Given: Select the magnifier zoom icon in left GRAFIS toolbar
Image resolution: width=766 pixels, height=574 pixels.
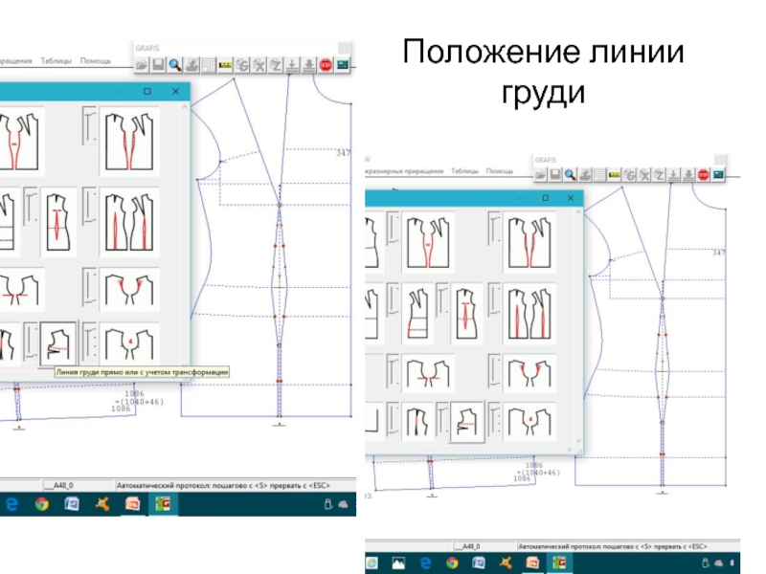Looking at the screenshot, I should [175, 65].
